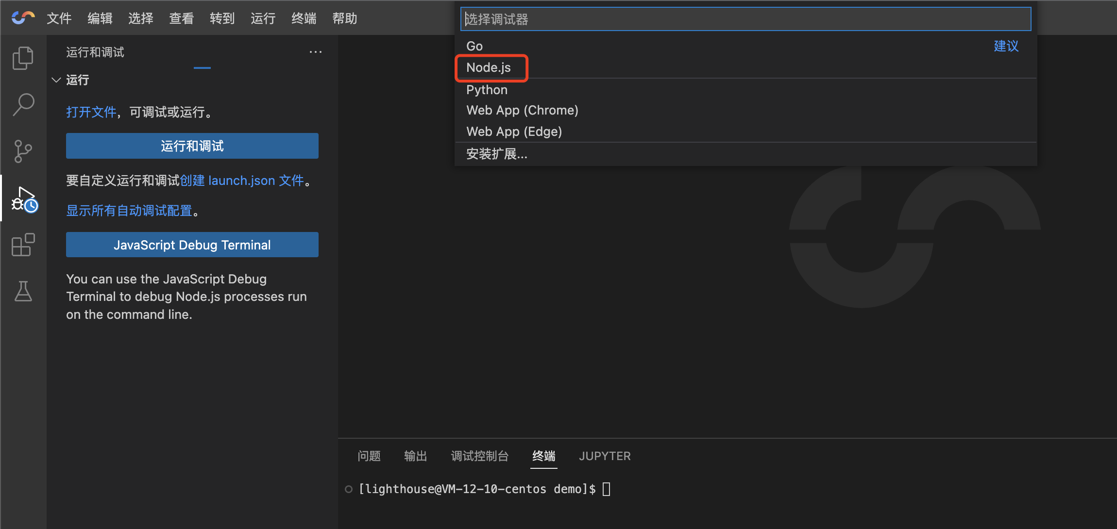Screen dimensions: 1117x529
Task: Switch to 问题 panel tab
Action: (x=369, y=456)
